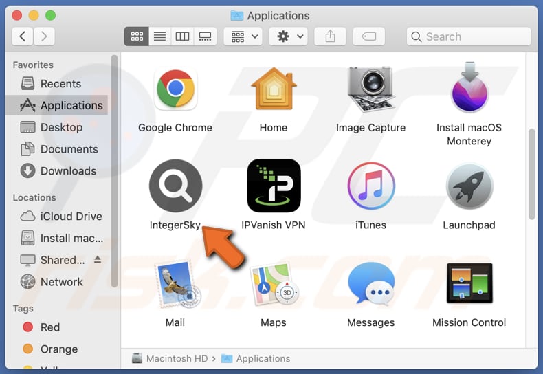
Task: Select the Mail stamp icon
Action: 177,284
